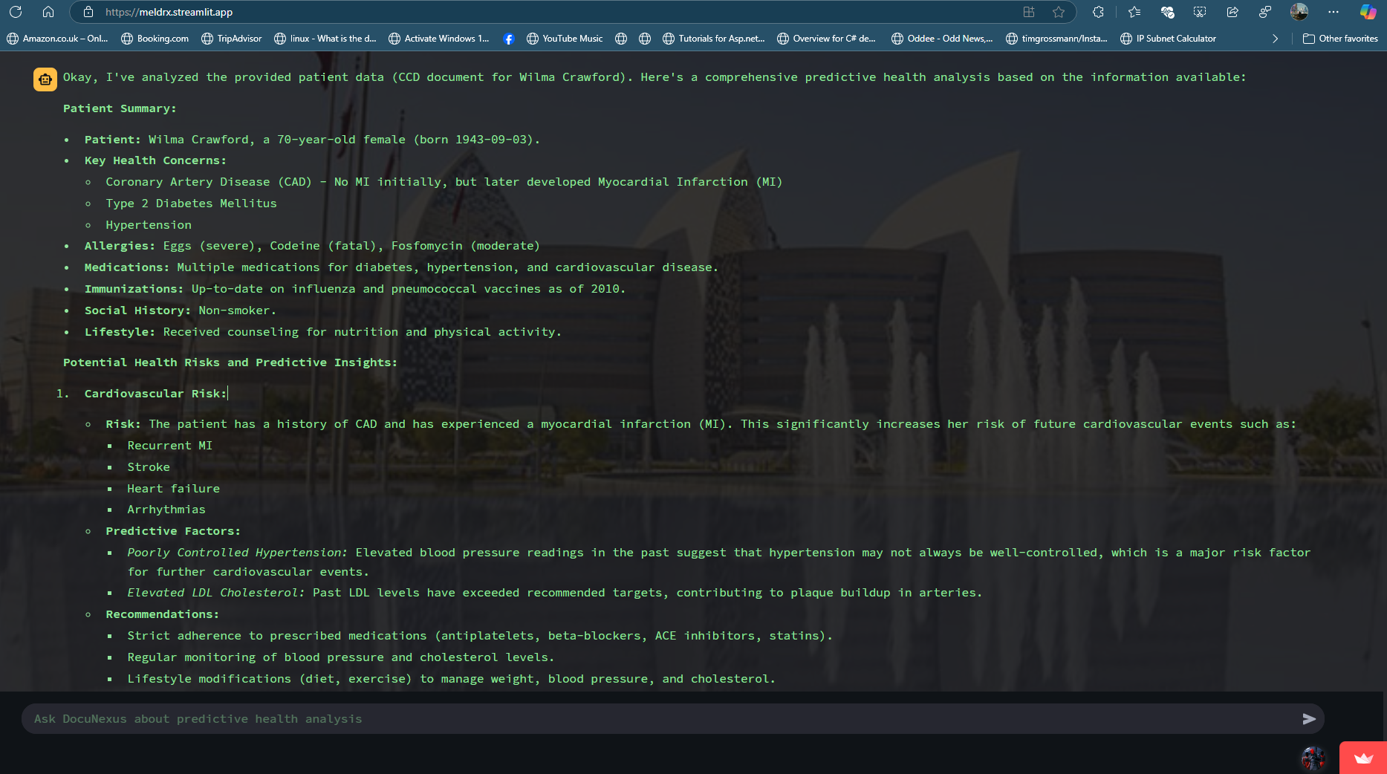Open the red Streamlit crown badge

pos(1363,758)
